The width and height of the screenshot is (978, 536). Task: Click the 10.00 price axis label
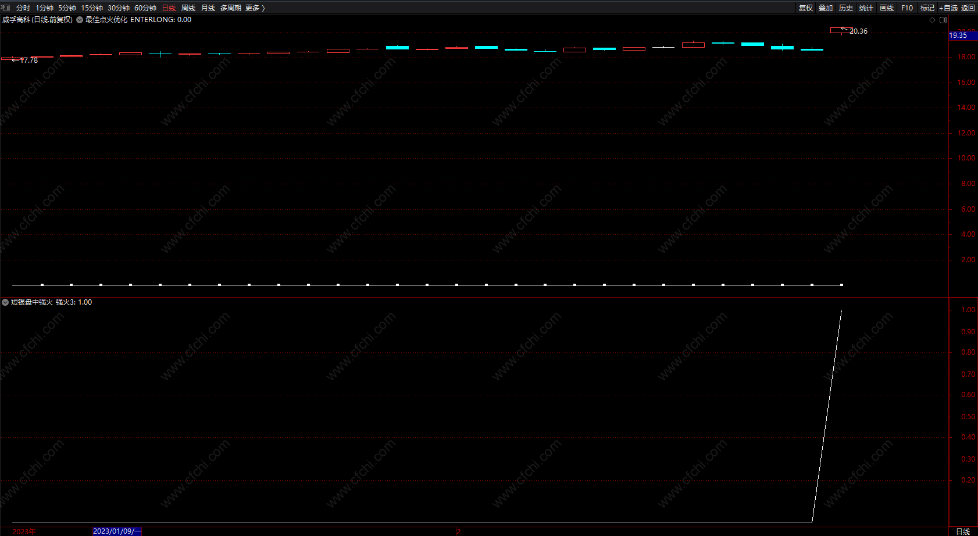(966, 158)
